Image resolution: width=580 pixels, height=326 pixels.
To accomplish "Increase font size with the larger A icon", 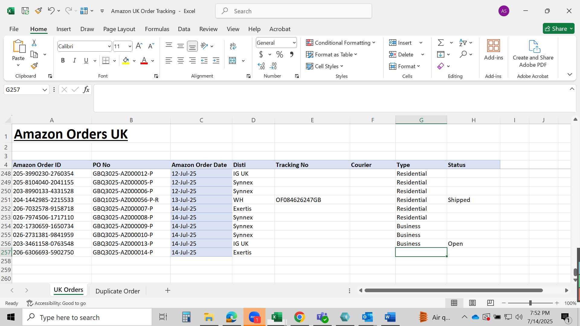I will click(139, 46).
